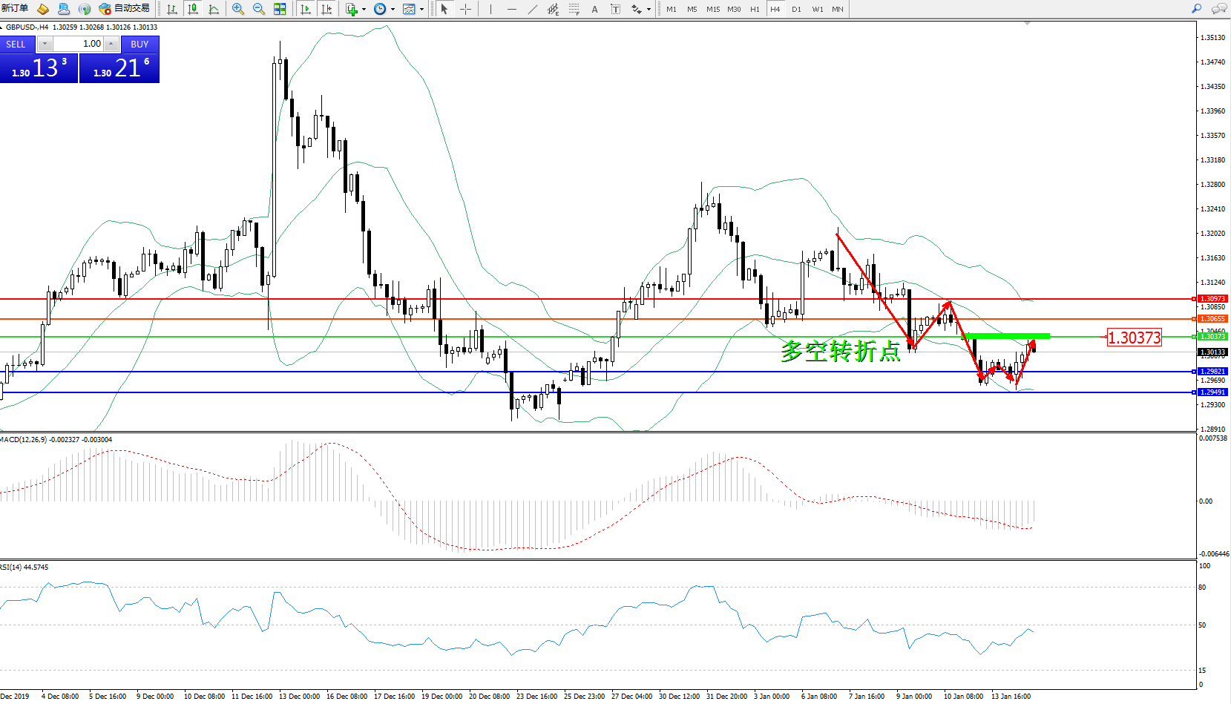Image resolution: width=1231 pixels, height=704 pixels.
Task: Expand the periodicity clock dropdown
Action: (393, 10)
